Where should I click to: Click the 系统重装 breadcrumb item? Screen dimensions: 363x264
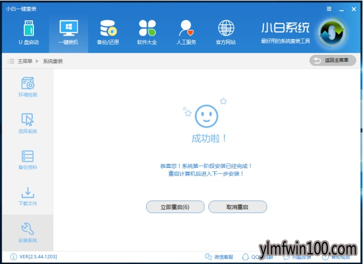[x=53, y=61]
